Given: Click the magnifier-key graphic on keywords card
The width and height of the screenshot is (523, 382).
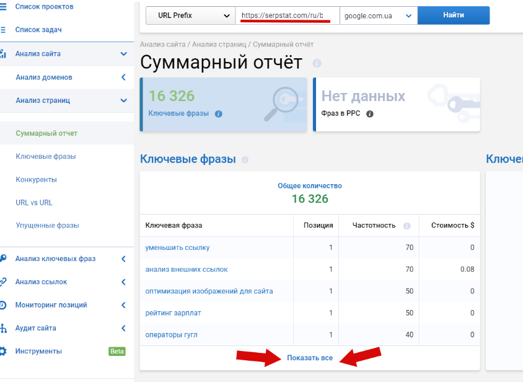Looking at the screenshot, I should point(284,104).
